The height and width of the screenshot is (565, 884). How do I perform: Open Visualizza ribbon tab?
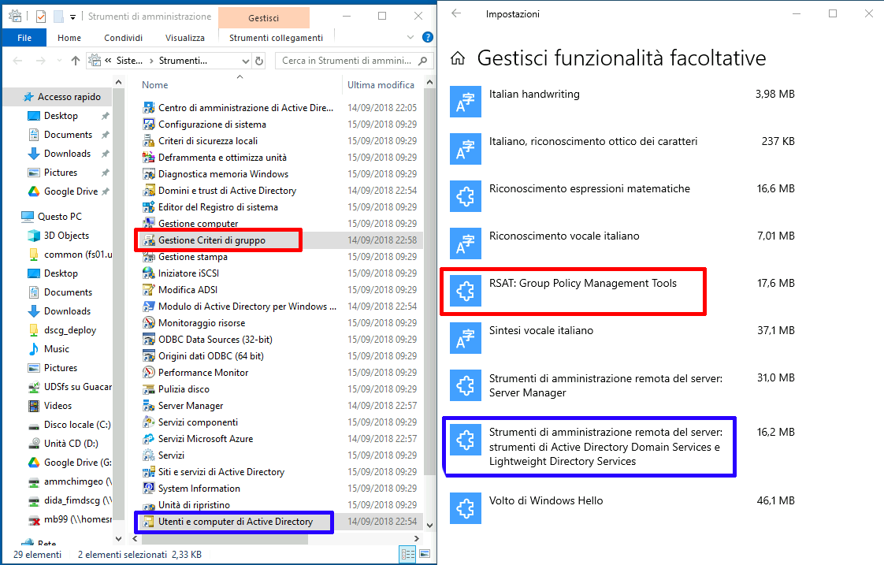tap(185, 38)
